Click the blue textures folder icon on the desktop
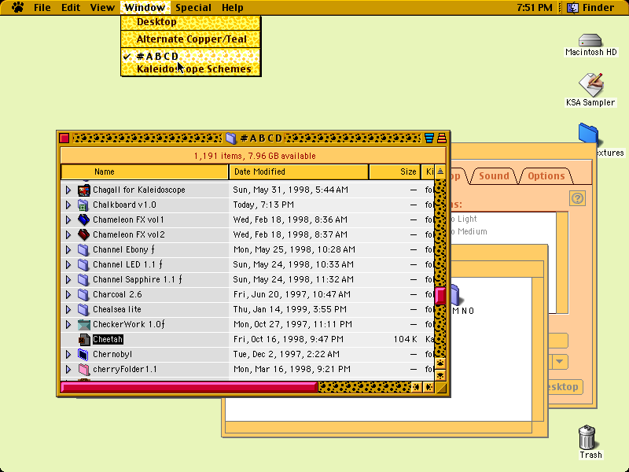Screen dimensions: 629x472 pyautogui.click(x=588, y=134)
